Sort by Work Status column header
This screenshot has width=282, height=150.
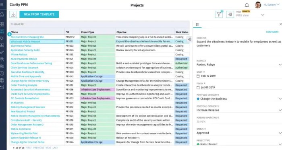pyautogui.click(x=182, y=32)
